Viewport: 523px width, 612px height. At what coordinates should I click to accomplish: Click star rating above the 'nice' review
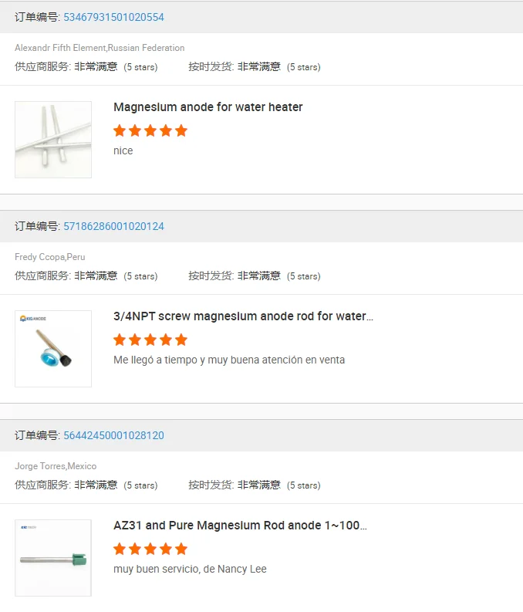pyautogui.click(x=150, y=130)
